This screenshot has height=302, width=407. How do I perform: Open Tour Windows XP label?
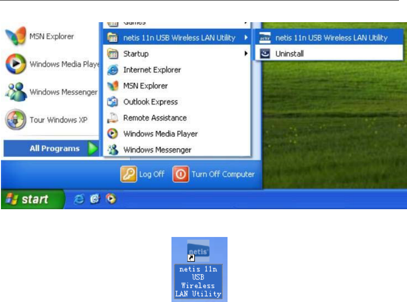tap(58, 120)
